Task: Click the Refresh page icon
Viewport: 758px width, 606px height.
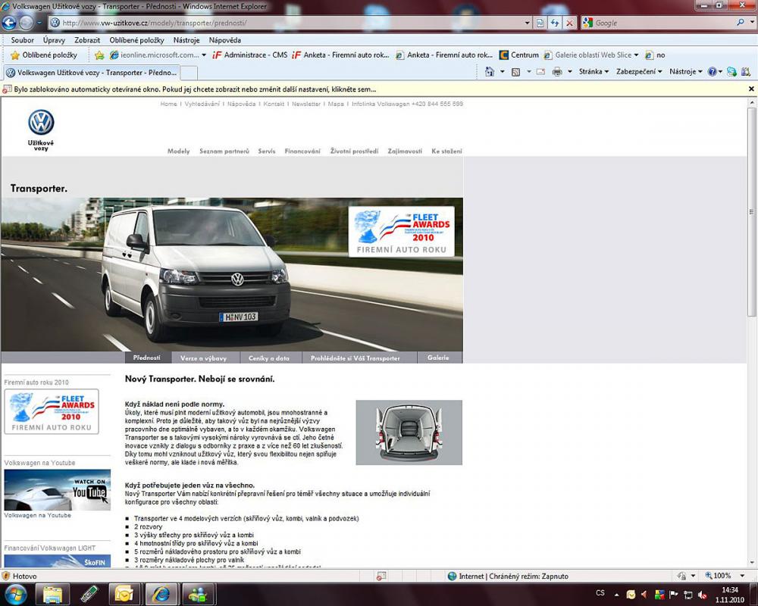Action: (555, 23)
